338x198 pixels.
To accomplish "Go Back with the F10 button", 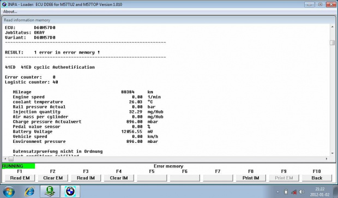I will (x=317, y=178).
